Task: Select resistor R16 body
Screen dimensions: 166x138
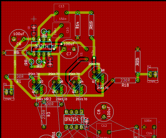Action: click(91, 25)
